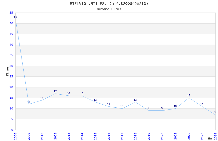218x141 pixels.
Task: Click y-axis tick value 55
Action: (11, 13)
